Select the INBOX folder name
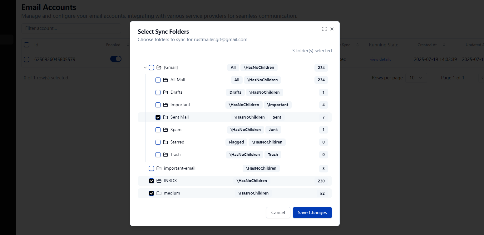Screen dimensions: 484x235 [170, 181]
